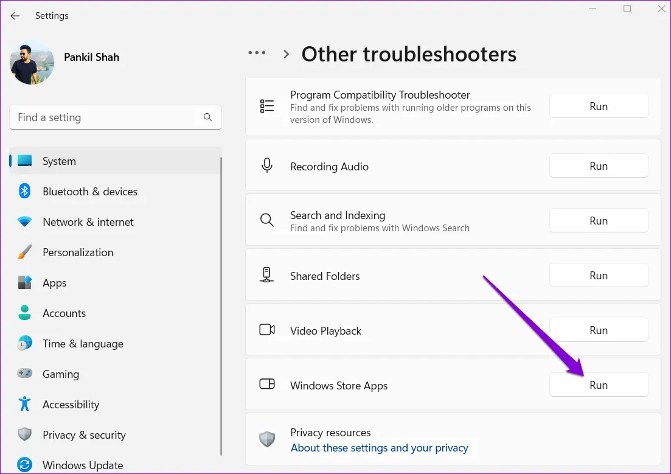The width and height of the screenshot is (671, 474).
Task: Open Accounts in the sidebar
Action: [64, 313]
